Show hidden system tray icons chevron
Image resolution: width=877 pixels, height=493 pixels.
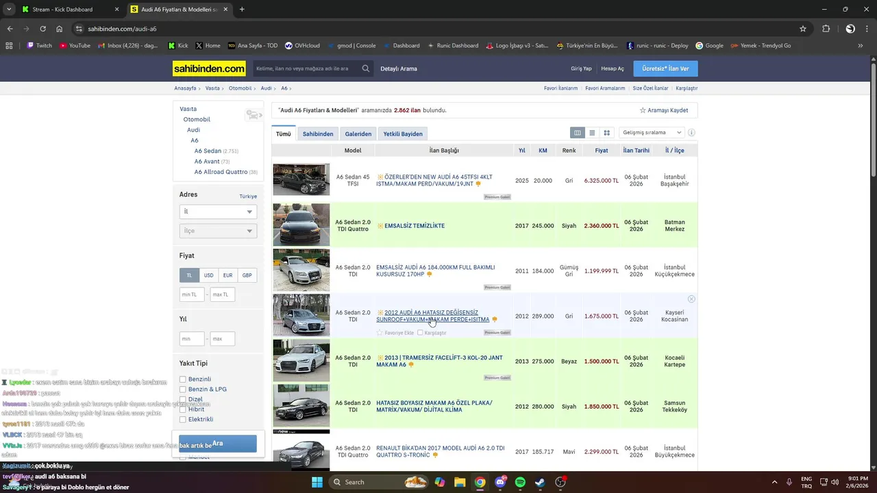click(x=775, y=482)
